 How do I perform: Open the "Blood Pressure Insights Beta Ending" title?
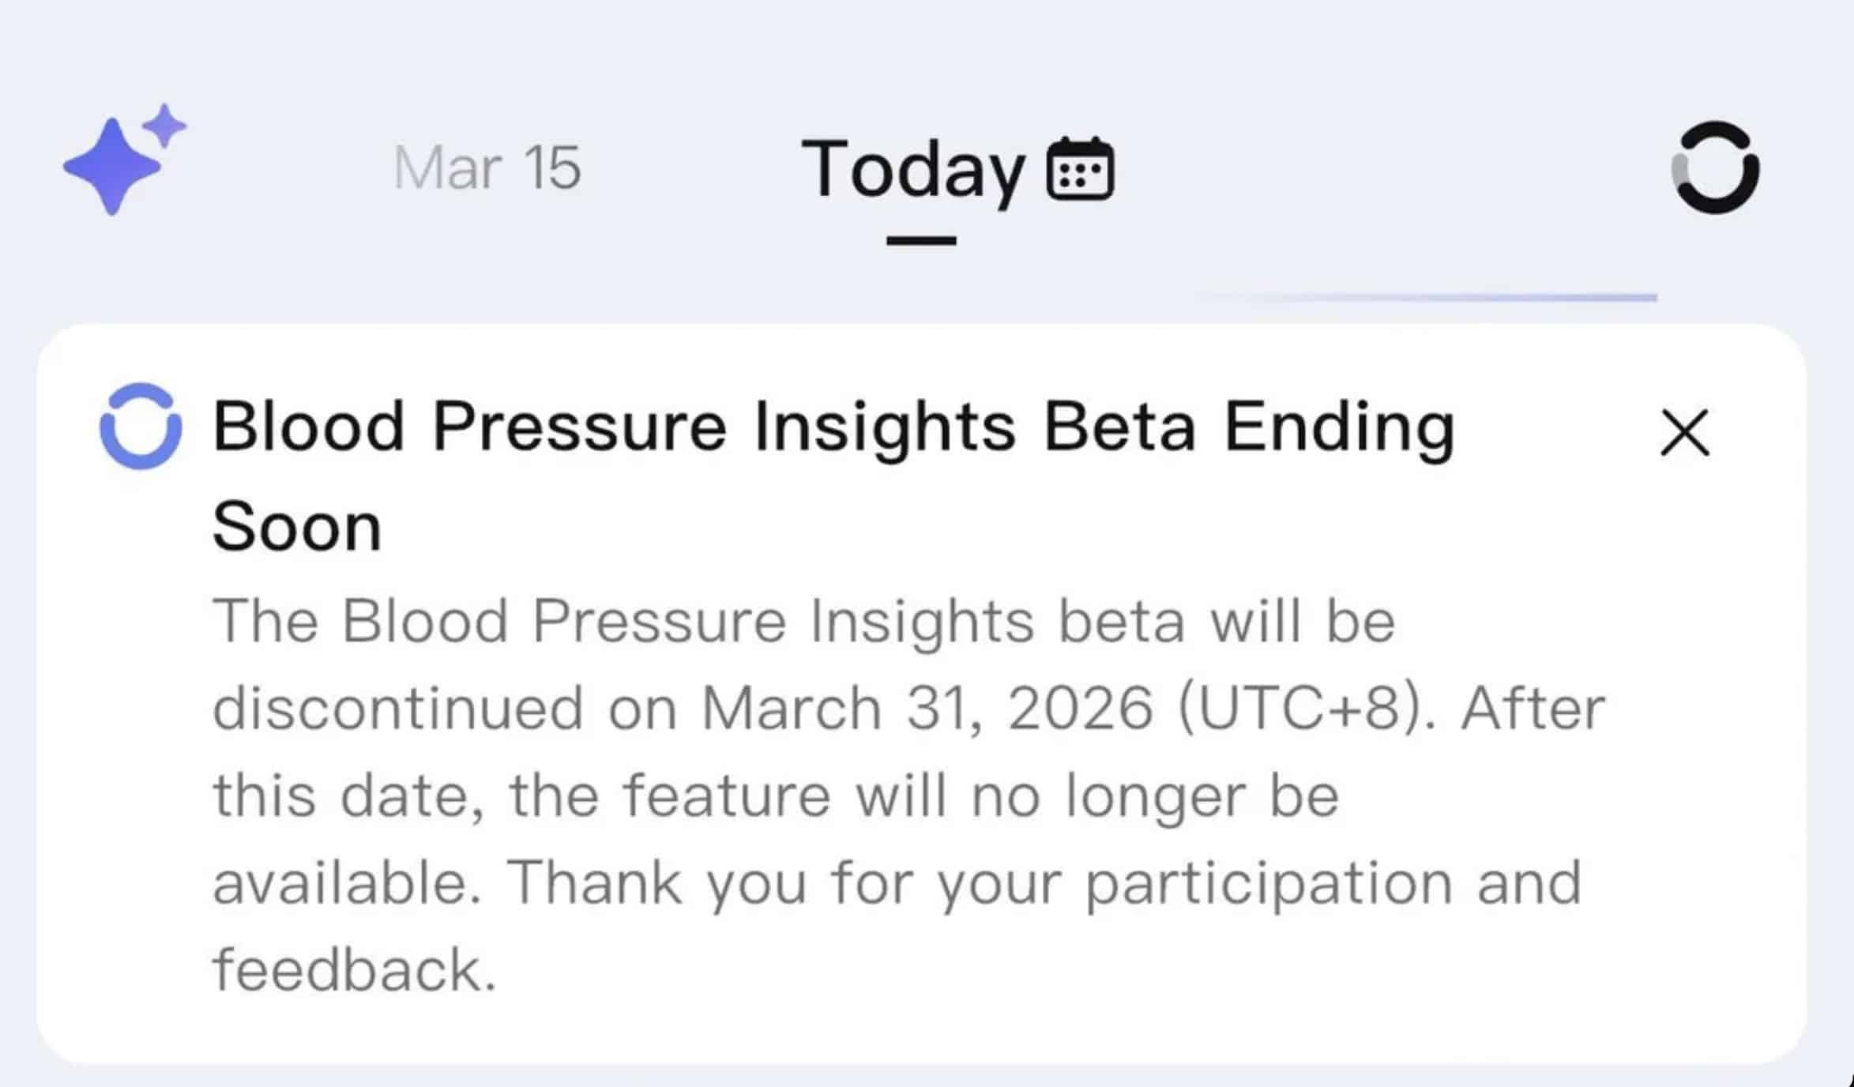833,427
